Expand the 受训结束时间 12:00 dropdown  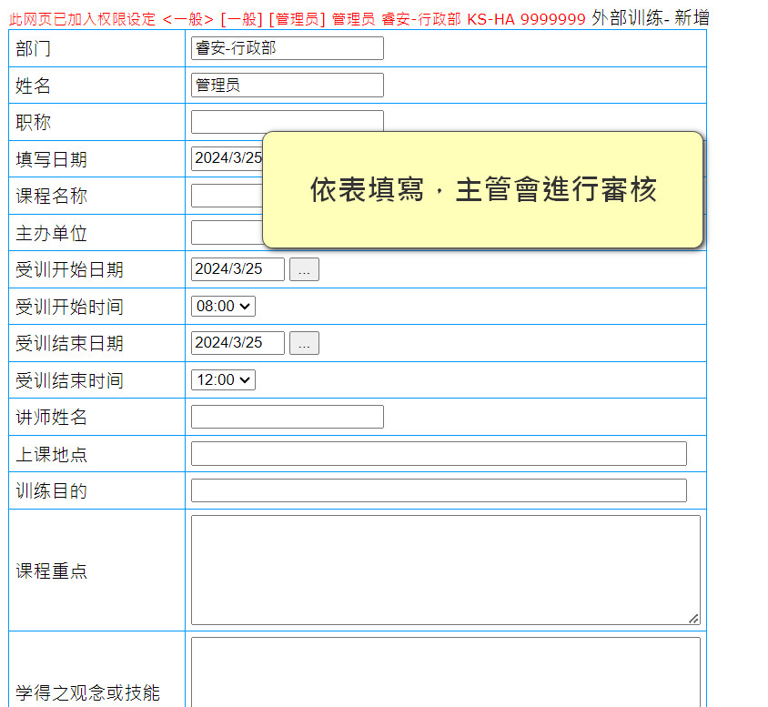pyautogui.click(x=223, y=380)
